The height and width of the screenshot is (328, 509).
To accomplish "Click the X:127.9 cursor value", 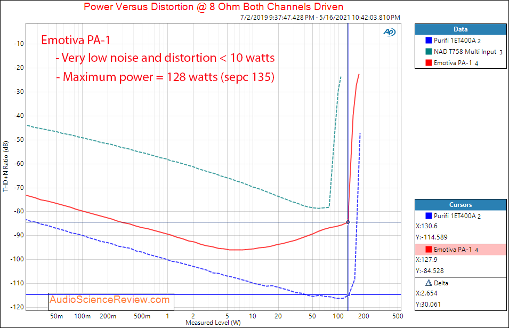I will click(426, 260).
